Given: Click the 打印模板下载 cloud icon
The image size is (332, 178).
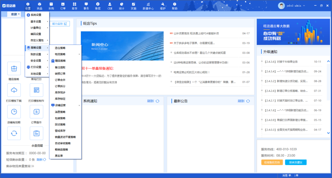Looking at the screenshot, I should pyautogui.click(x=14, y=90).
